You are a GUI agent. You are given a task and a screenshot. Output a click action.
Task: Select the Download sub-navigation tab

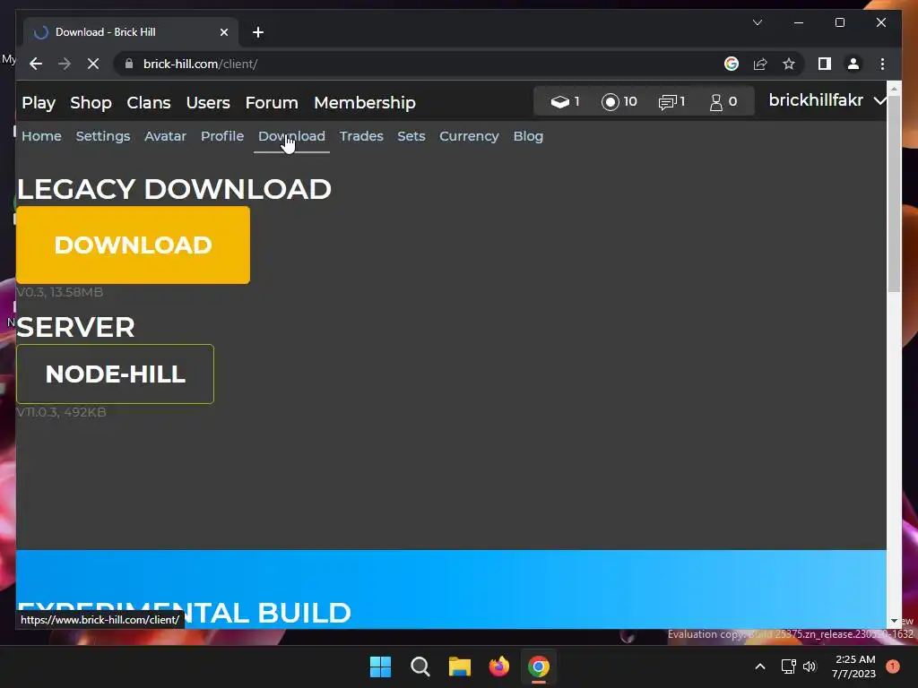(x=291, y=136)
